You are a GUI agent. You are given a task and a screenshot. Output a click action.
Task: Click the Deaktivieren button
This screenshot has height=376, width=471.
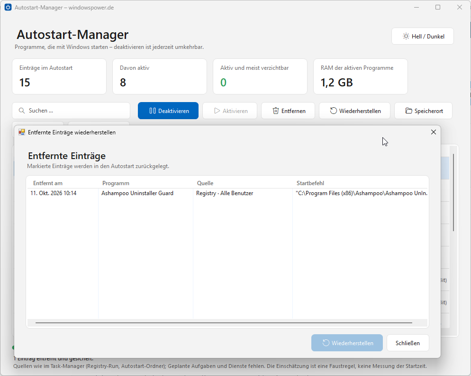tap(168, 111)
